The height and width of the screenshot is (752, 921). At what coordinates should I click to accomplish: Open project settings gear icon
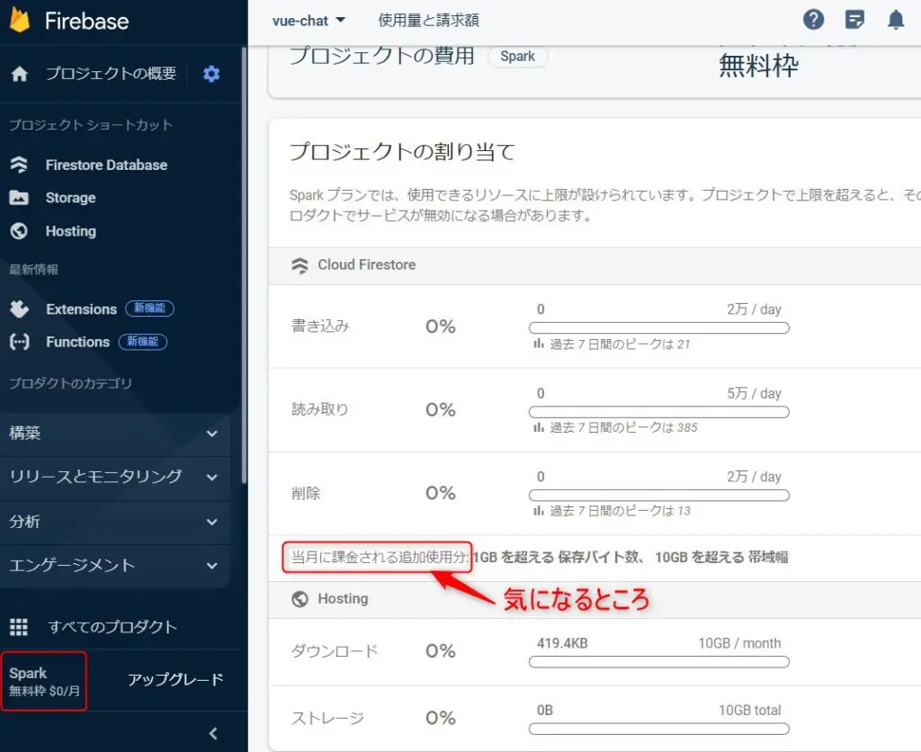[211, 74]
